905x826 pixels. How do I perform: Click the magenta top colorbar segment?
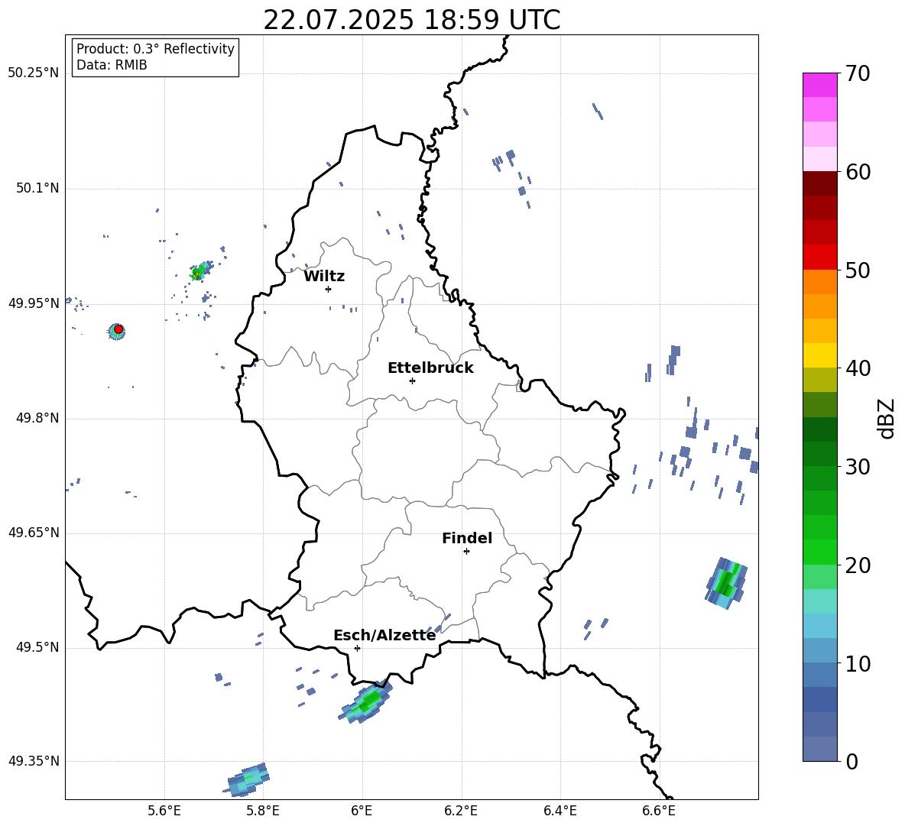pos(819,85)
